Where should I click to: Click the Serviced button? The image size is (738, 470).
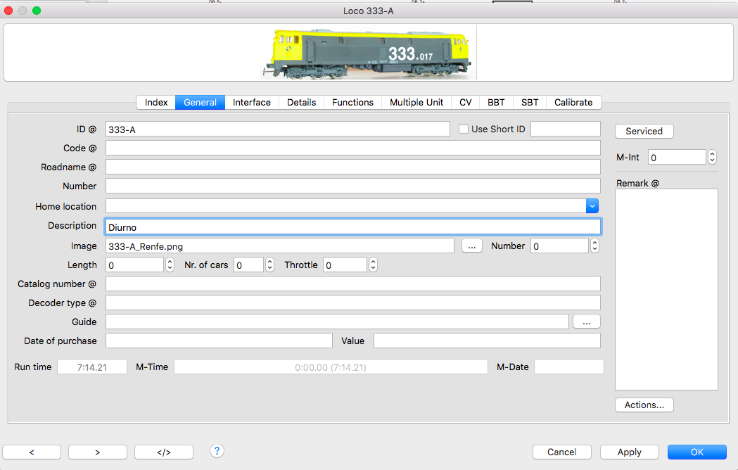coord(644,132)
